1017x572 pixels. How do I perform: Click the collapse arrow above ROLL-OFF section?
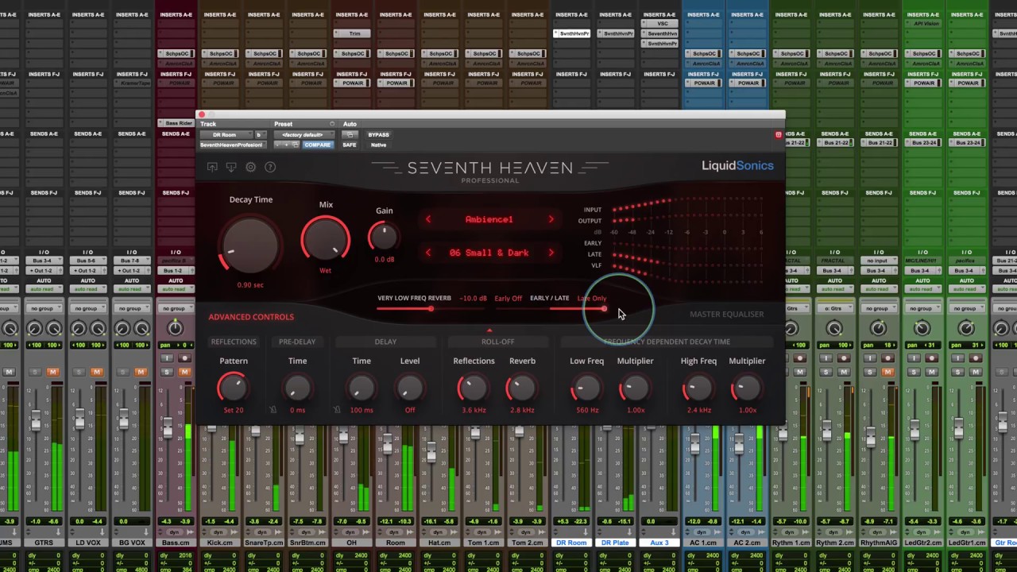point(489,330)
